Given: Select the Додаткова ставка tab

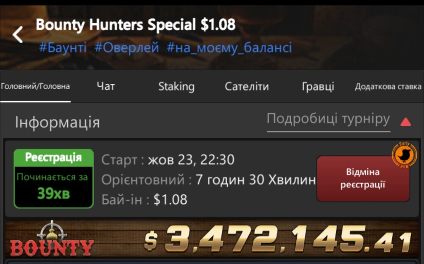Looking at the screenshot, I should (x=388, y=86).
